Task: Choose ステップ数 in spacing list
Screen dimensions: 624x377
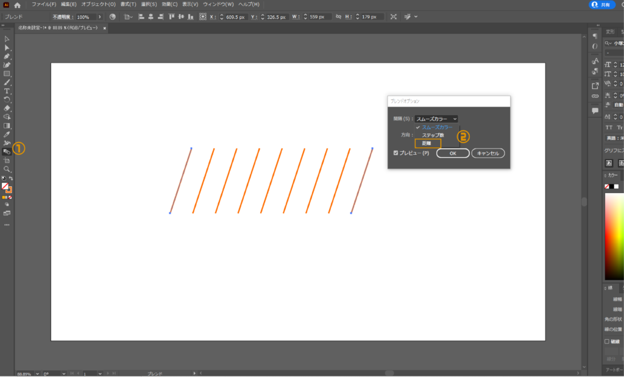Action: [433, 135]
